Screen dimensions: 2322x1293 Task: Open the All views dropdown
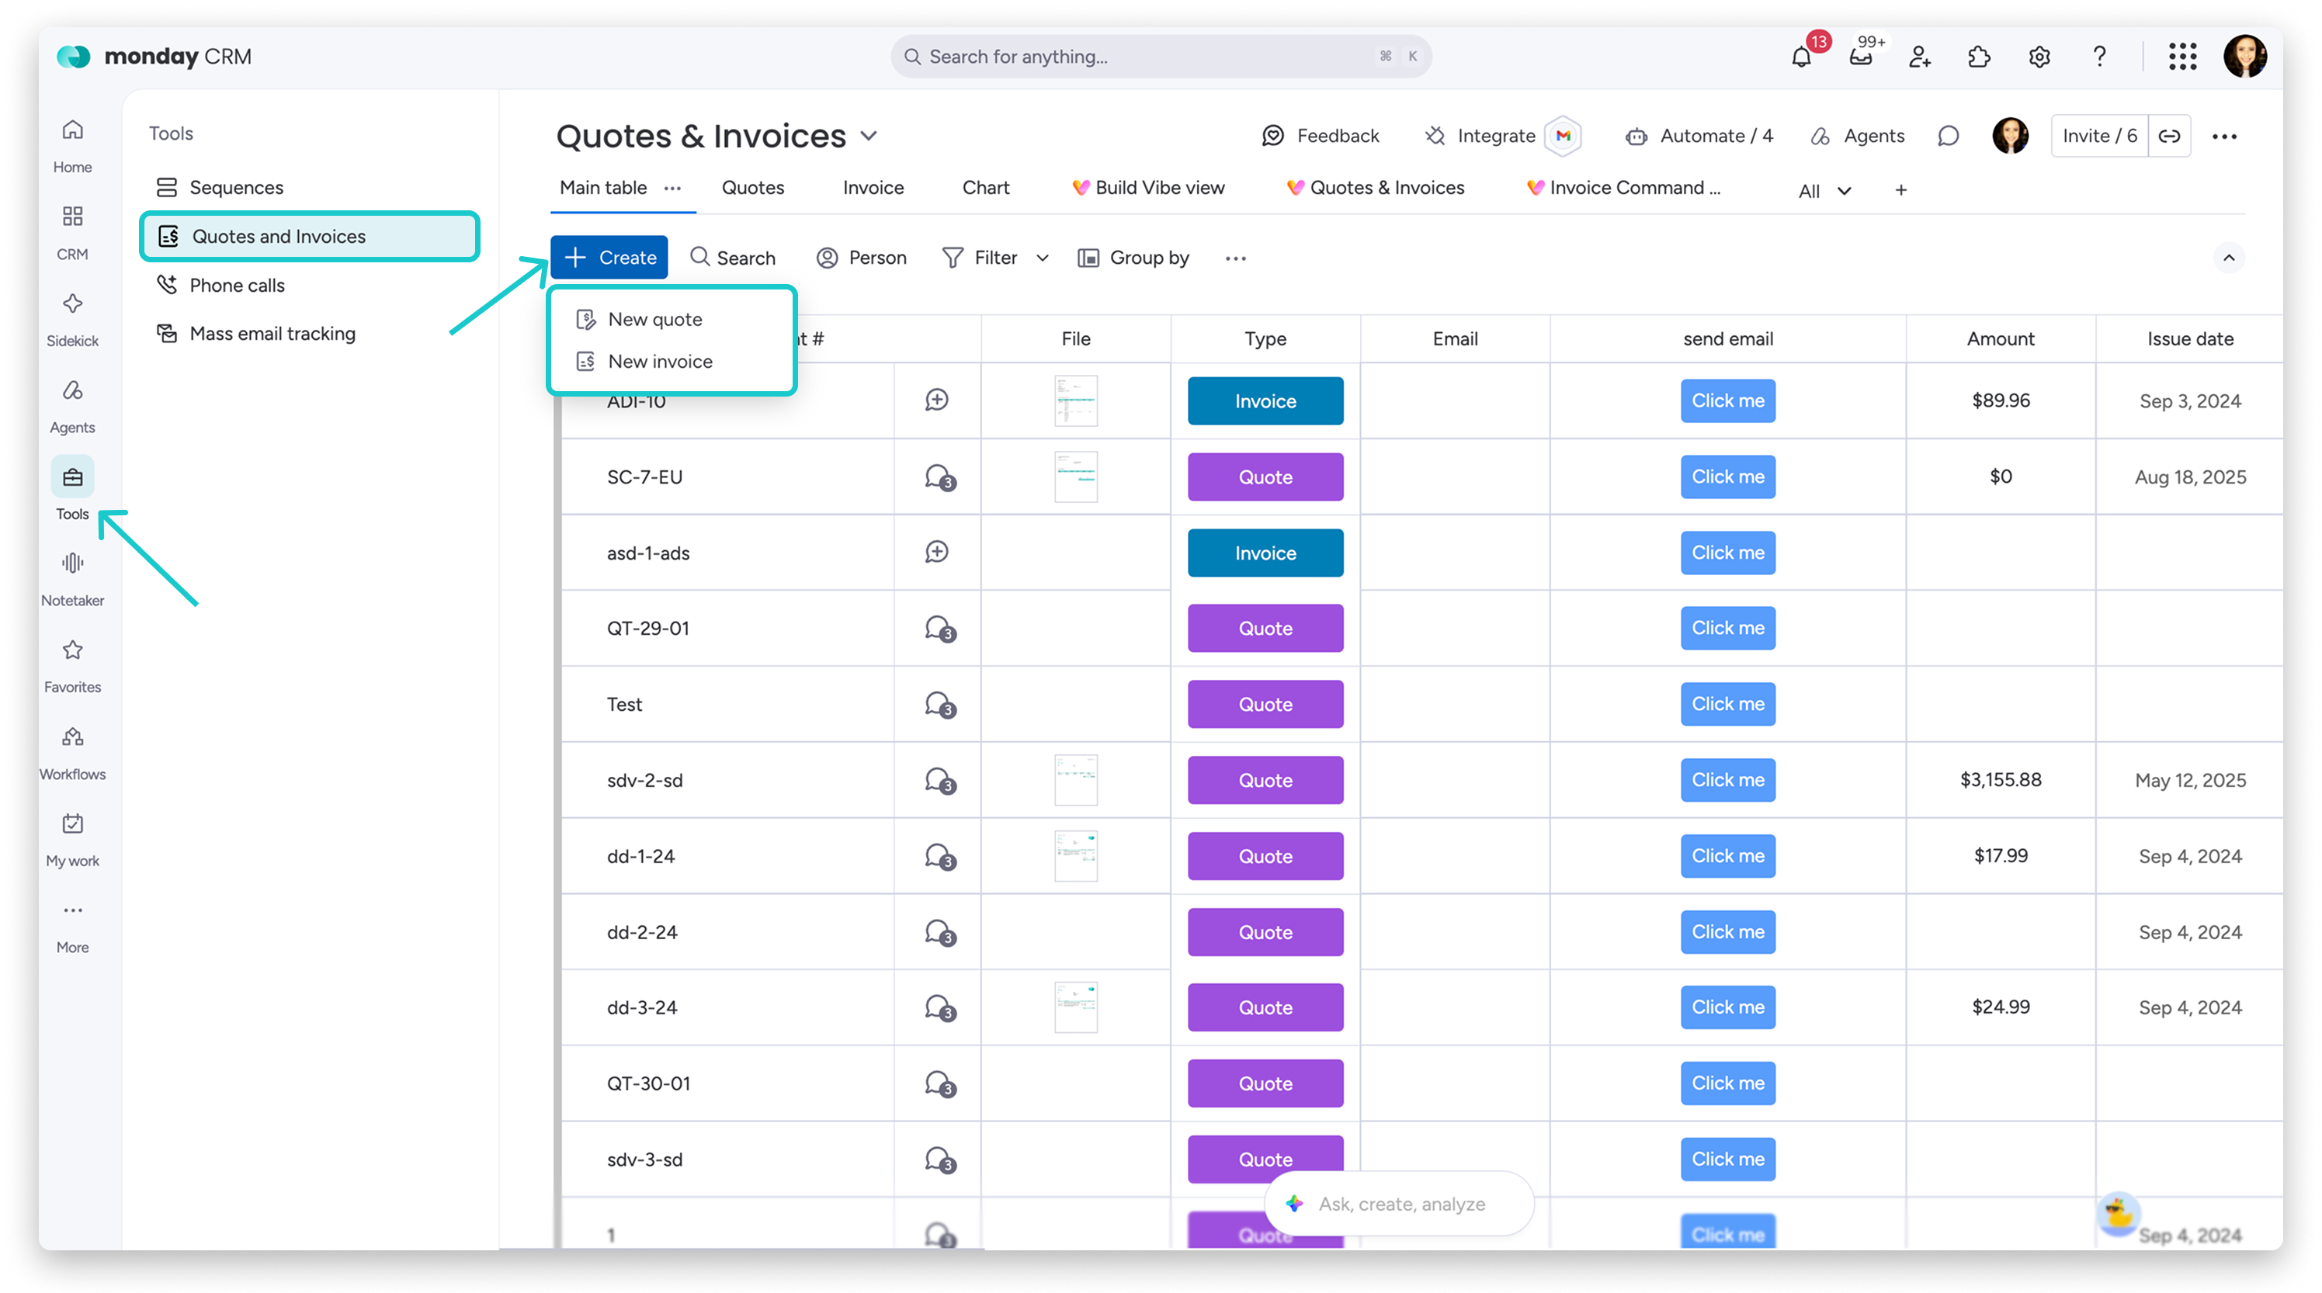coord(1824,190)
